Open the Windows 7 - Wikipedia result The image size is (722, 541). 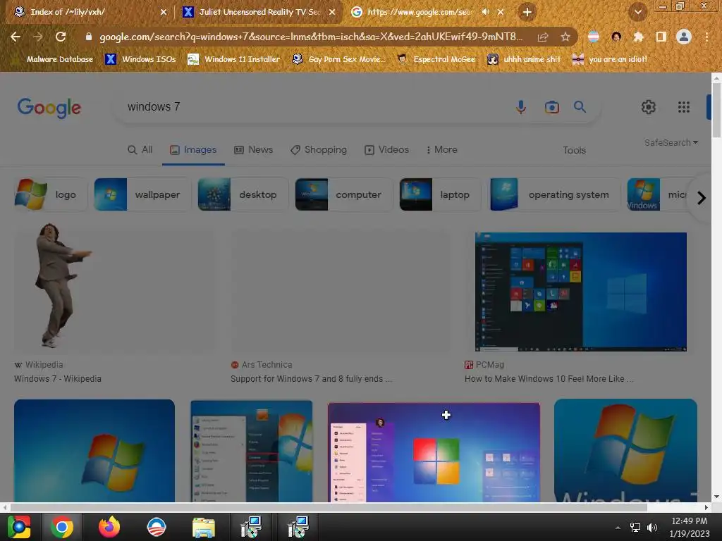(58, 379)
